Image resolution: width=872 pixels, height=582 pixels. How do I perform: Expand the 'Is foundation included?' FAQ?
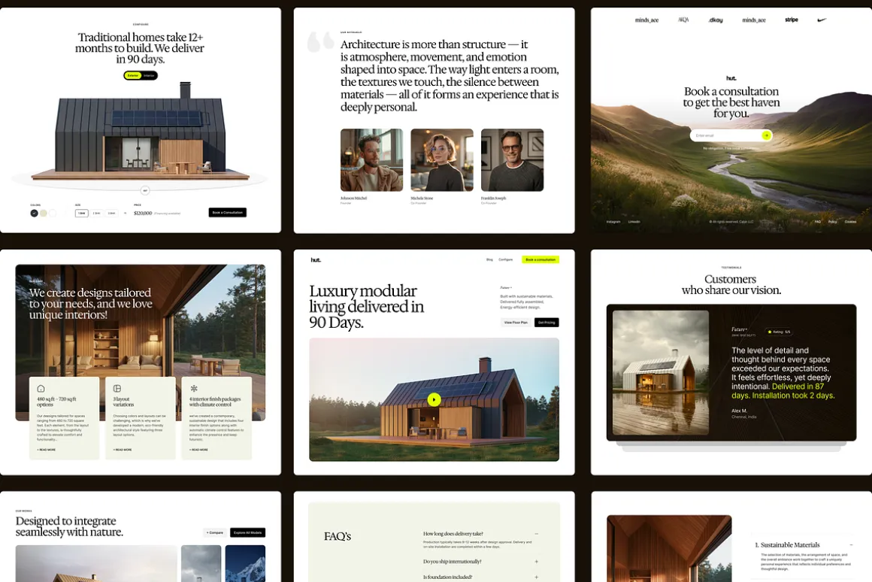(536, 577)
